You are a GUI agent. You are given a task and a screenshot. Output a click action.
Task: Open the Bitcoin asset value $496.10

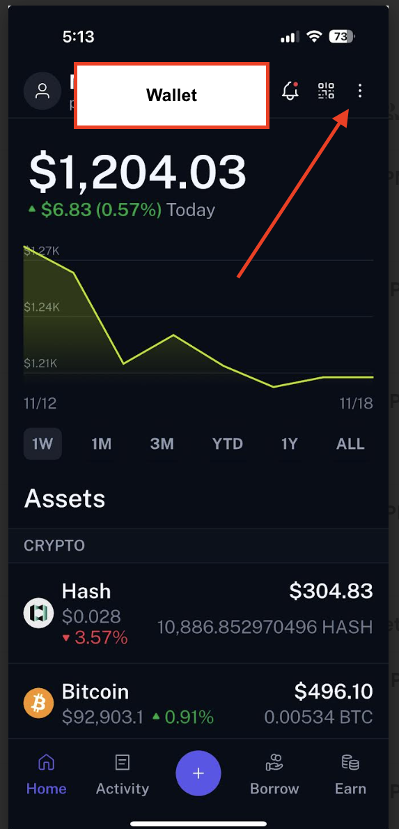coord(334,690)
